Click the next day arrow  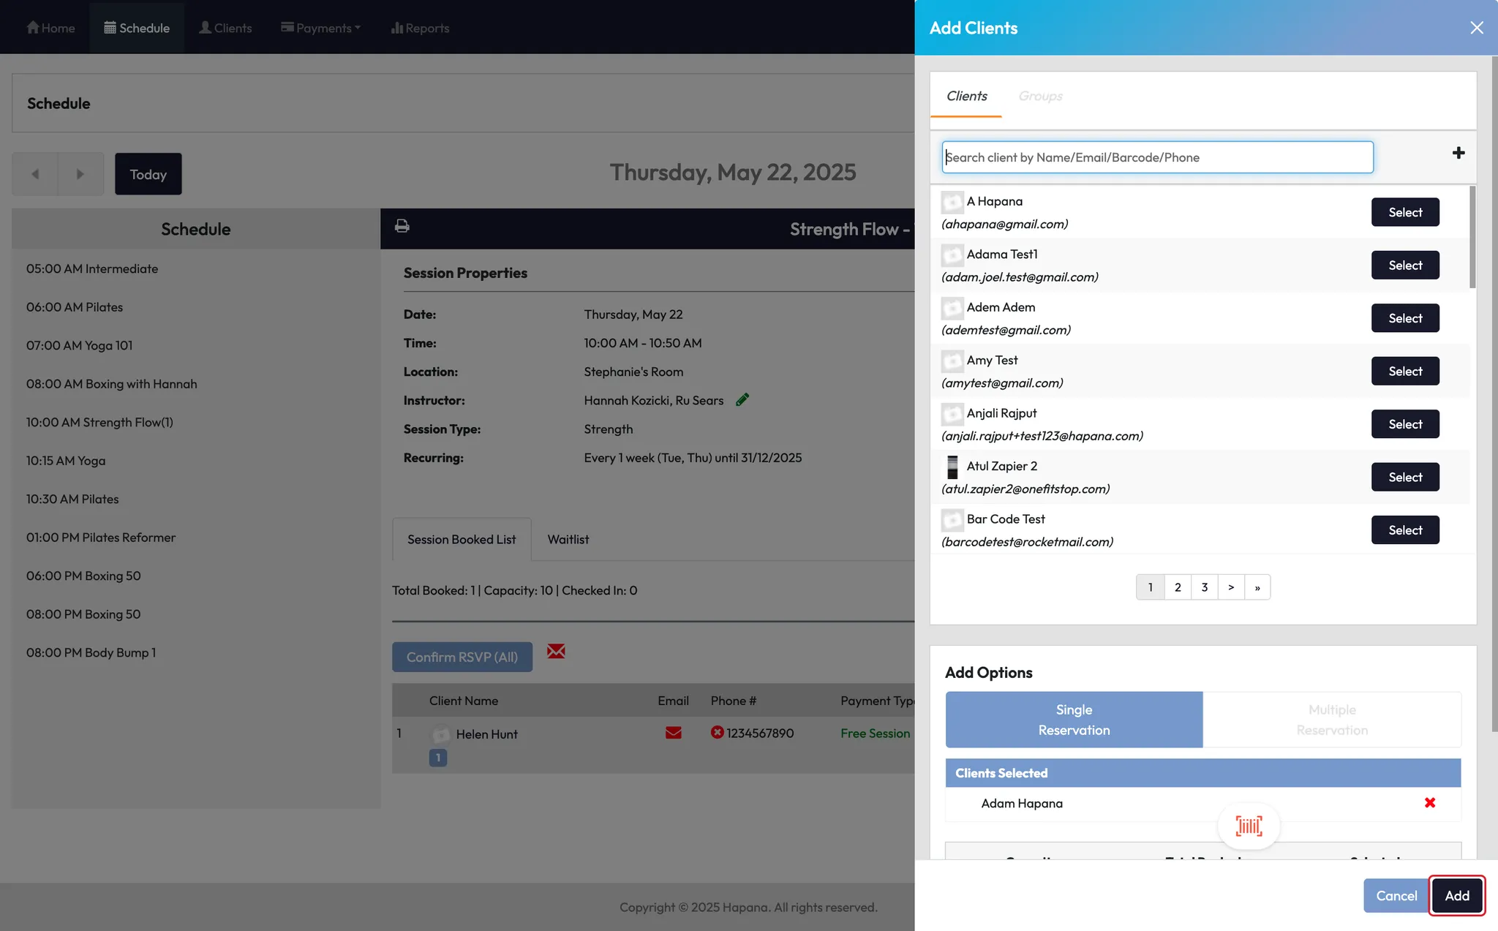80,174
